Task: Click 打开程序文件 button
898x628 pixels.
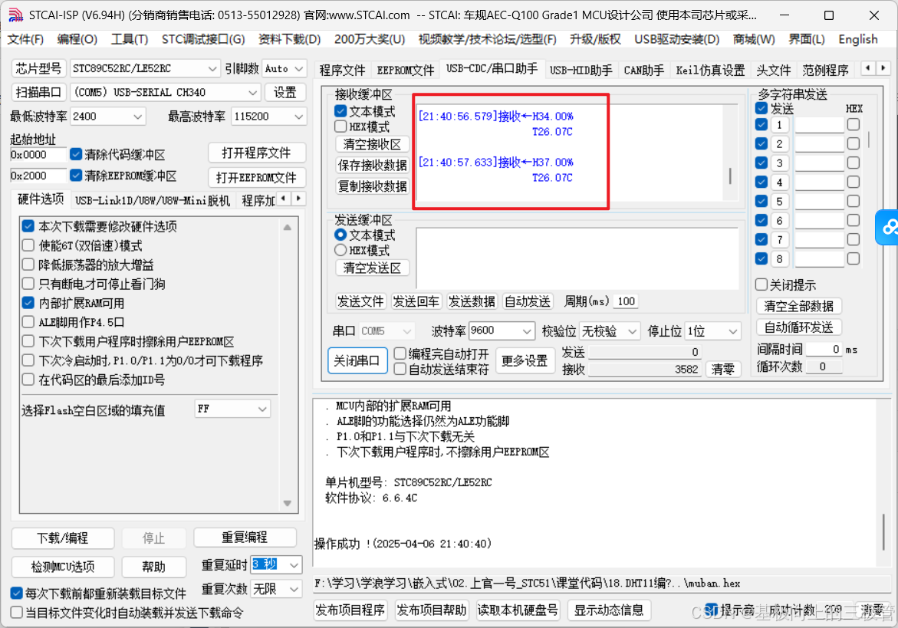Action: [x=256, y=153]
